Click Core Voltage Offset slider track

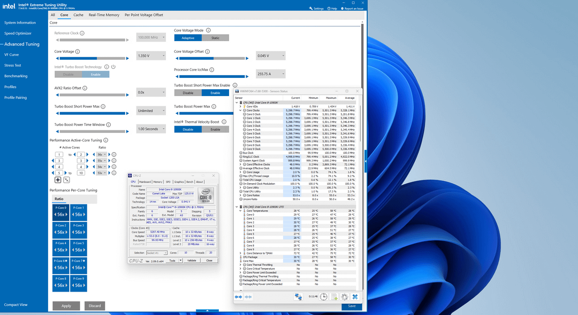pos(212,58)
